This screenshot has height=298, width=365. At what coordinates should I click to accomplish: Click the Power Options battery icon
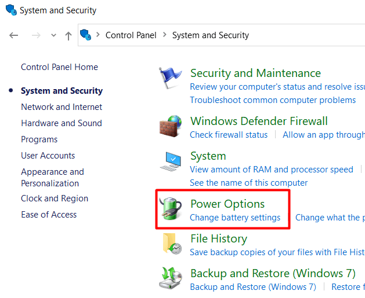tap(170, 209)
